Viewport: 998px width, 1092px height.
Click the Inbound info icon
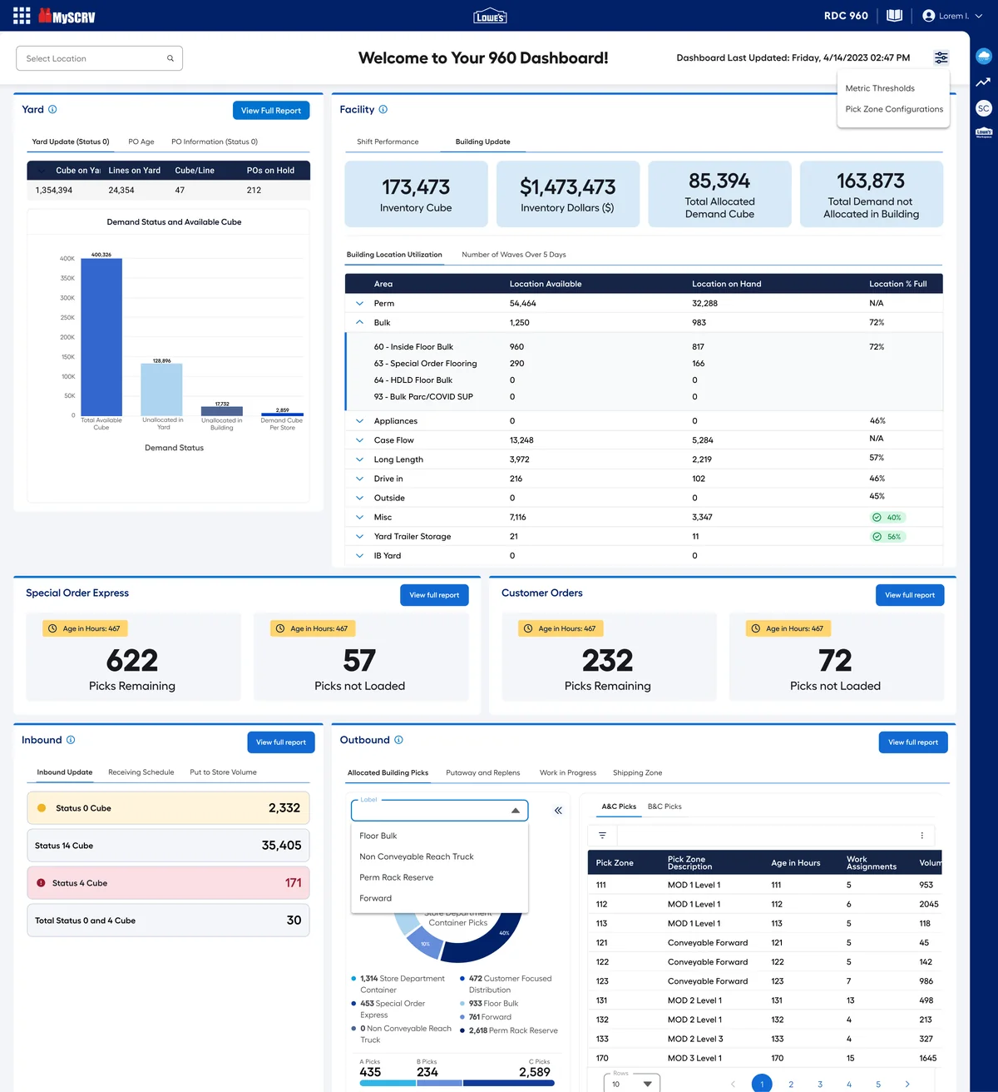tap(71, 740)
